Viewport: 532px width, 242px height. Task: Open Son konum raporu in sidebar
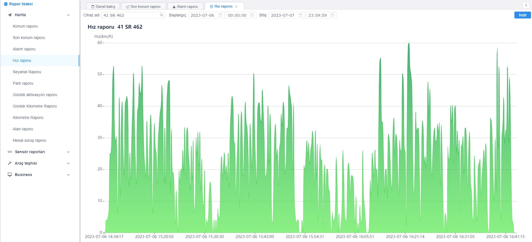(29, 38)
